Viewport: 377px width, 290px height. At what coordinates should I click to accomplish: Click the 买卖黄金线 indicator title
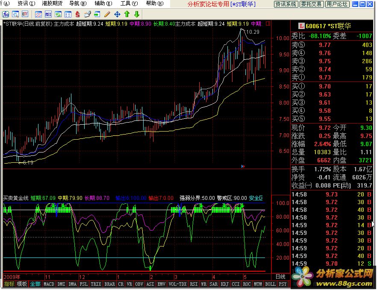click(x=16, y=198)
